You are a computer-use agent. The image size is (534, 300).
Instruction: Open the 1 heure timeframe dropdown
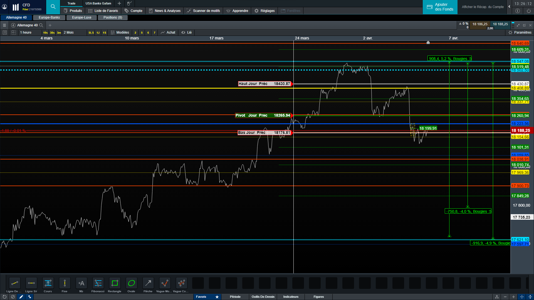26,32
